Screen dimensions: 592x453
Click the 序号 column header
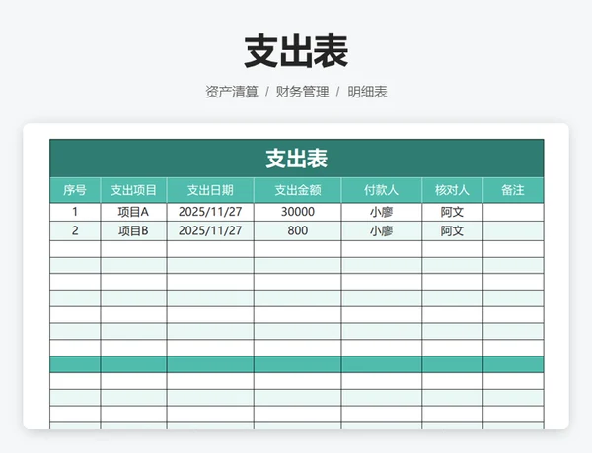[75, 190]
